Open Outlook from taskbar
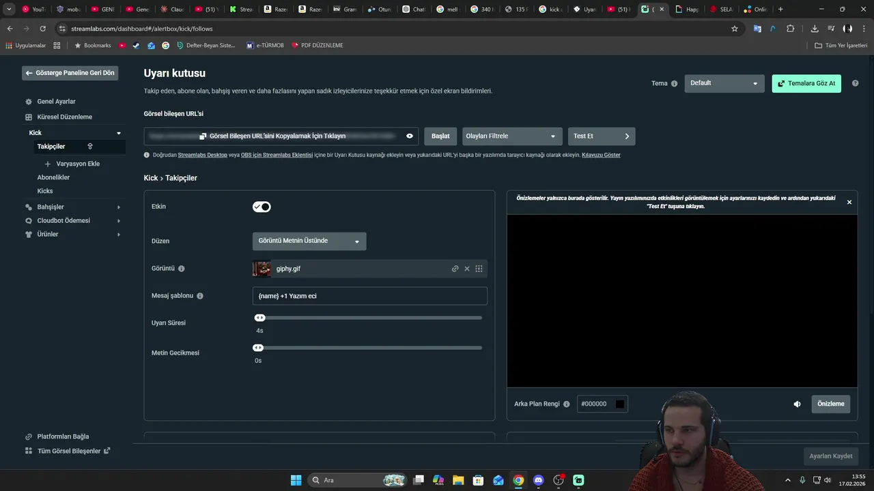The width and height of the screenshot is (874, 491). (498, 480)
